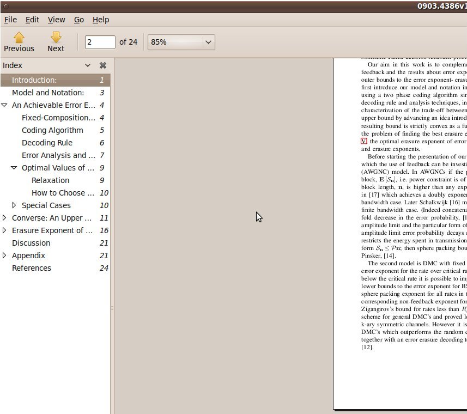467x414 pixels.
Task: Click the sidebar resize handle grip
Action: click(x=112, y=308)
